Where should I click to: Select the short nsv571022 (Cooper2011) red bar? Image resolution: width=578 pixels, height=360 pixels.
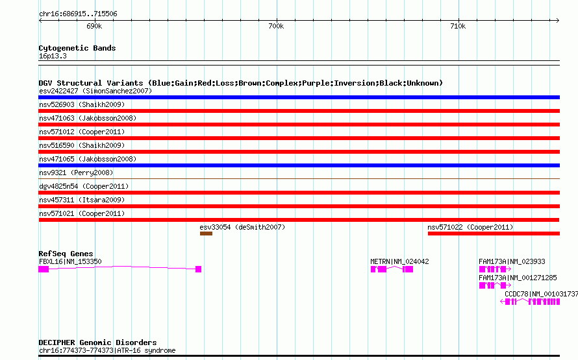coord(494,234)
